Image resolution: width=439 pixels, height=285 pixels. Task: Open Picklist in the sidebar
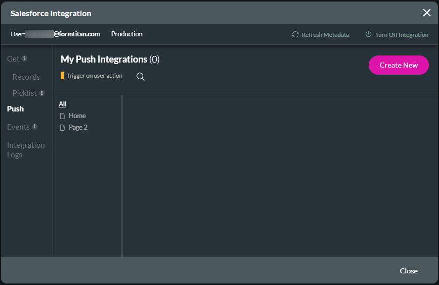pyautogui.click(x=25, y=93)
